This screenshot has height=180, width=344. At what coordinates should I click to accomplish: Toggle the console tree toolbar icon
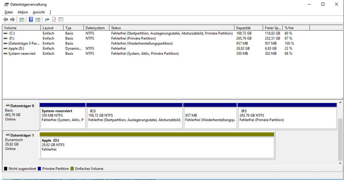(x=22, y=20)
